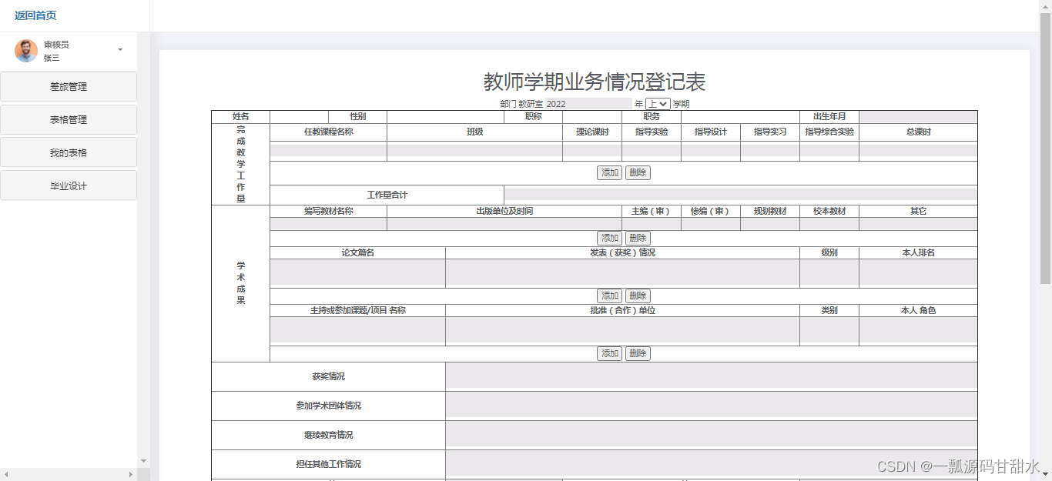
Task: Click the reviewer avatar photo of 张三
Action: [x=25, y=51]
